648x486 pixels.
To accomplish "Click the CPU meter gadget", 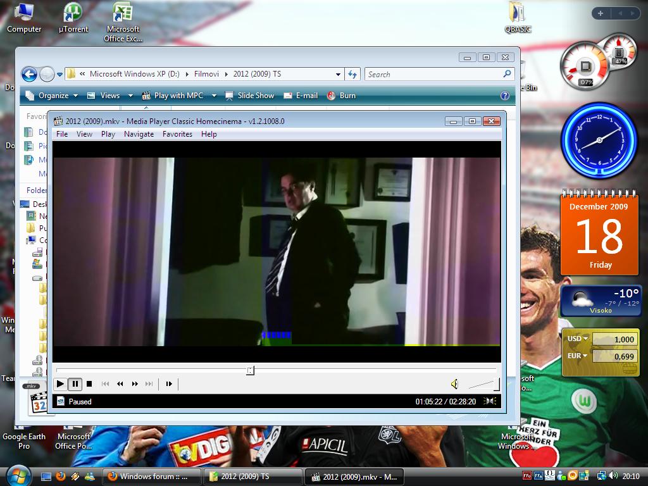I will (598, 61).
